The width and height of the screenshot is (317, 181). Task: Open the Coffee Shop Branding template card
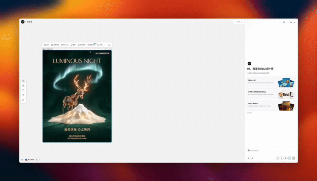(271, 94)
